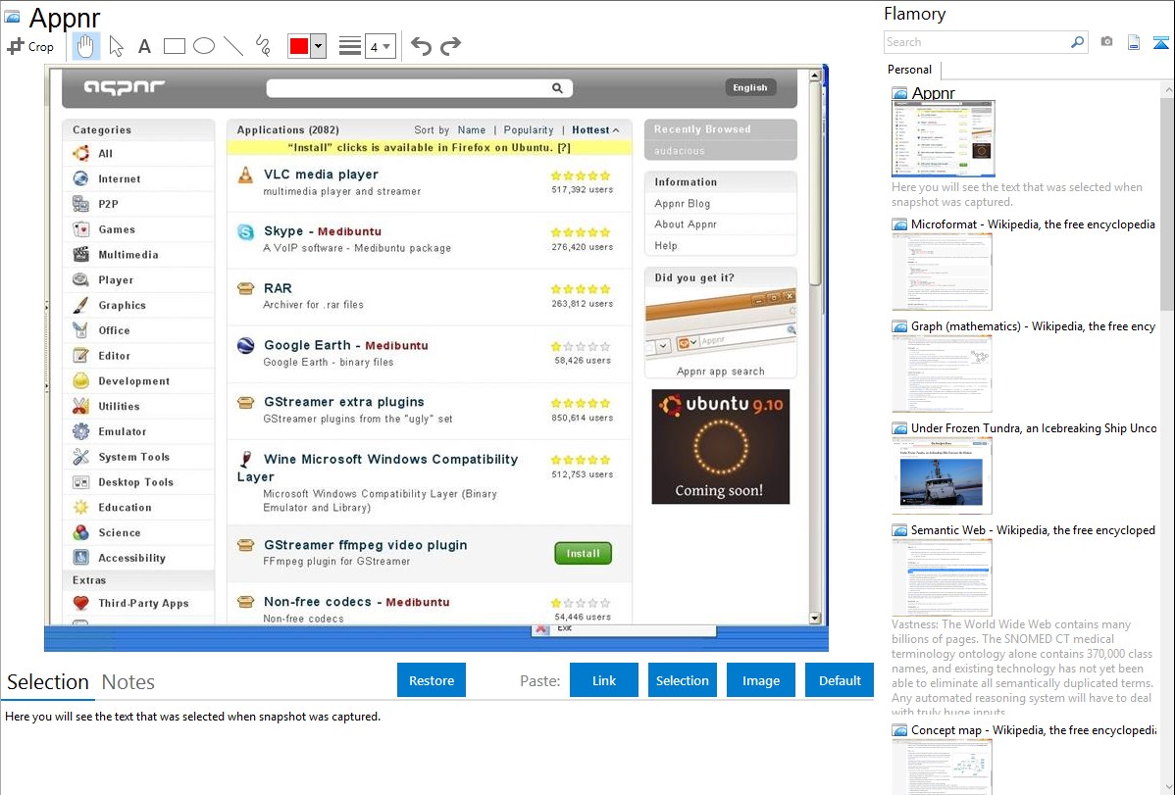Open the About Appnr link
Image resolution: width=1175 pixels, height=795 pixels.
(685, 224)
